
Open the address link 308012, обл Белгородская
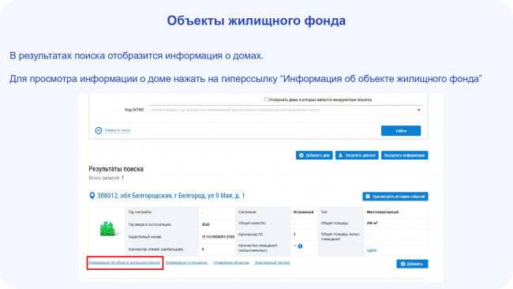(170, 196)
